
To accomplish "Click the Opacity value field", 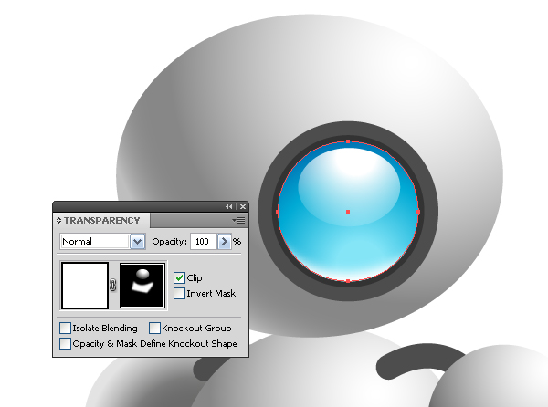I will pyautogui.click(x=204, y=241).
